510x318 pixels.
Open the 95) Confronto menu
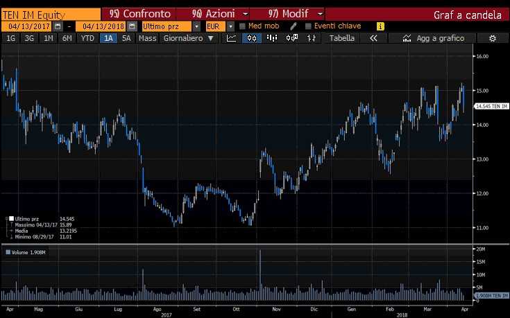[x=139, y=14]
